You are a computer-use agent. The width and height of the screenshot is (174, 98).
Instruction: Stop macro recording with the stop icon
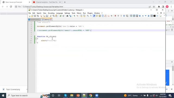coord(118,16)
